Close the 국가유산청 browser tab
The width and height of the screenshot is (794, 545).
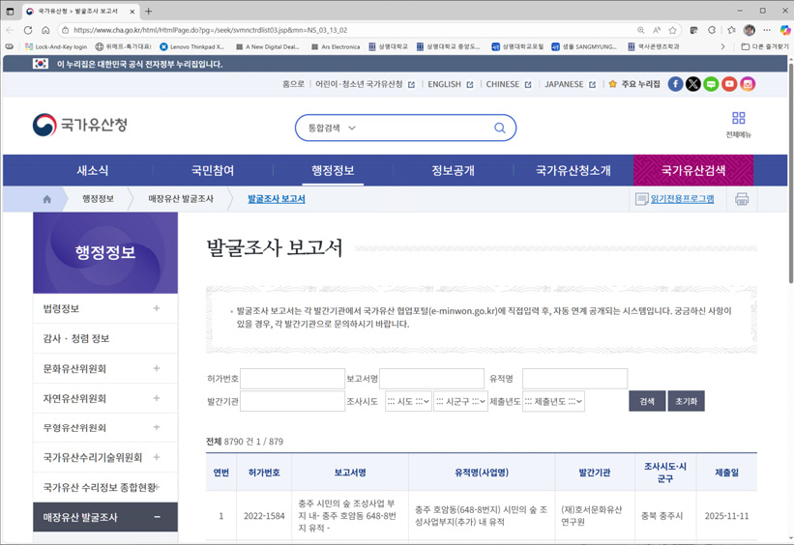coord(132,12)
